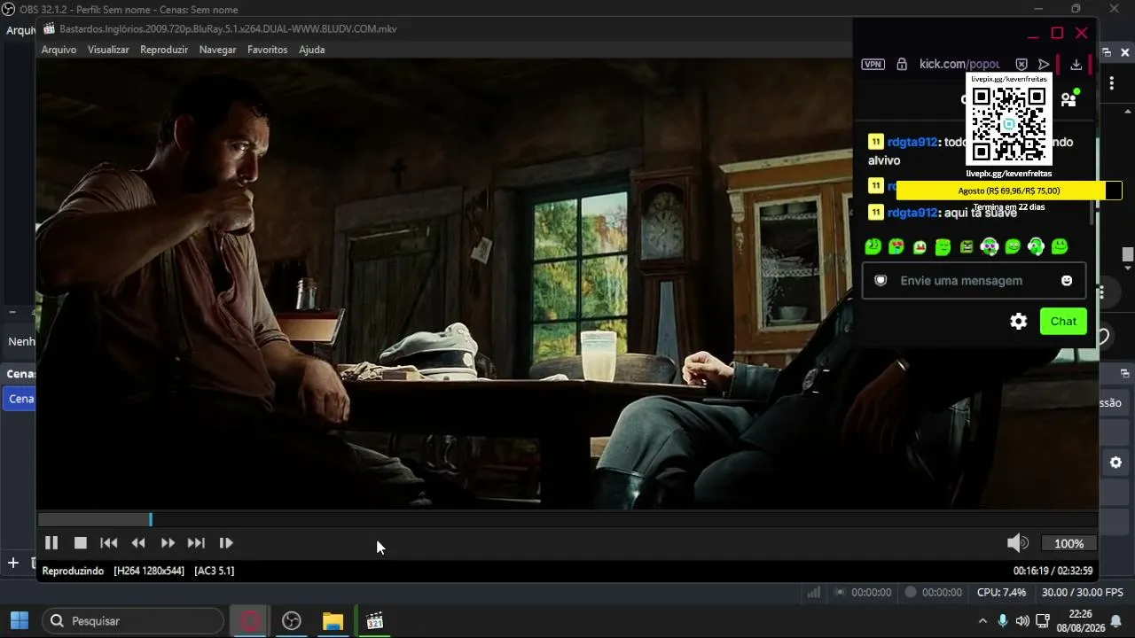Click the fourth green square emote
1135x638 pixels.
tap(943, 246)
